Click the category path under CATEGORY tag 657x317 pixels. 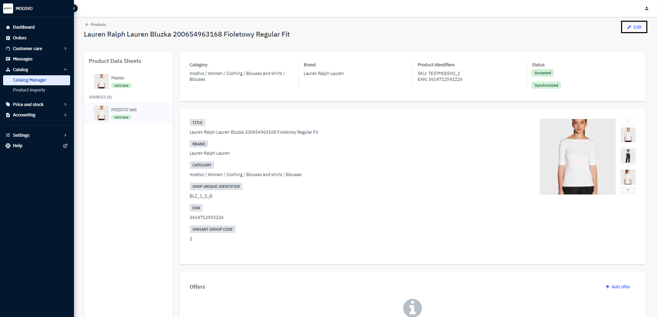coord(245,175)
